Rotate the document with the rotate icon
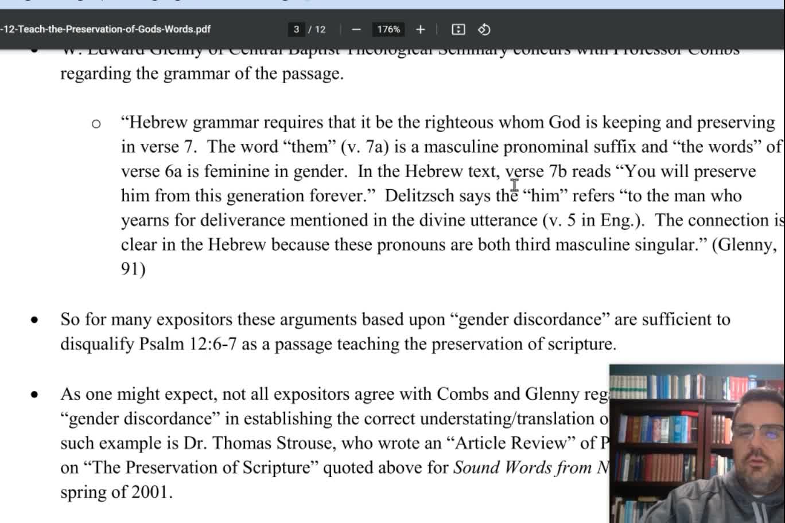Viewport: 785px width, 523px height. (484, 29)
